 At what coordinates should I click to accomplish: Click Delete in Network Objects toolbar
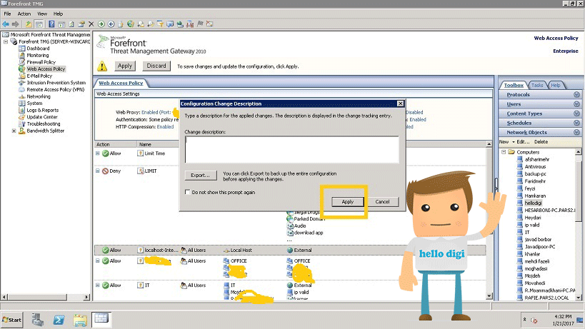coord(541,142)
